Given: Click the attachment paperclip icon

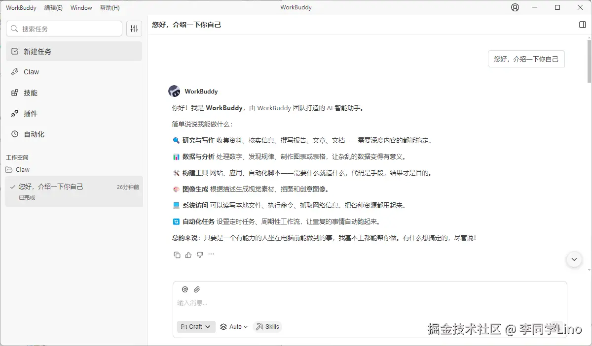Looking at the screenshot, I should 196,289.
